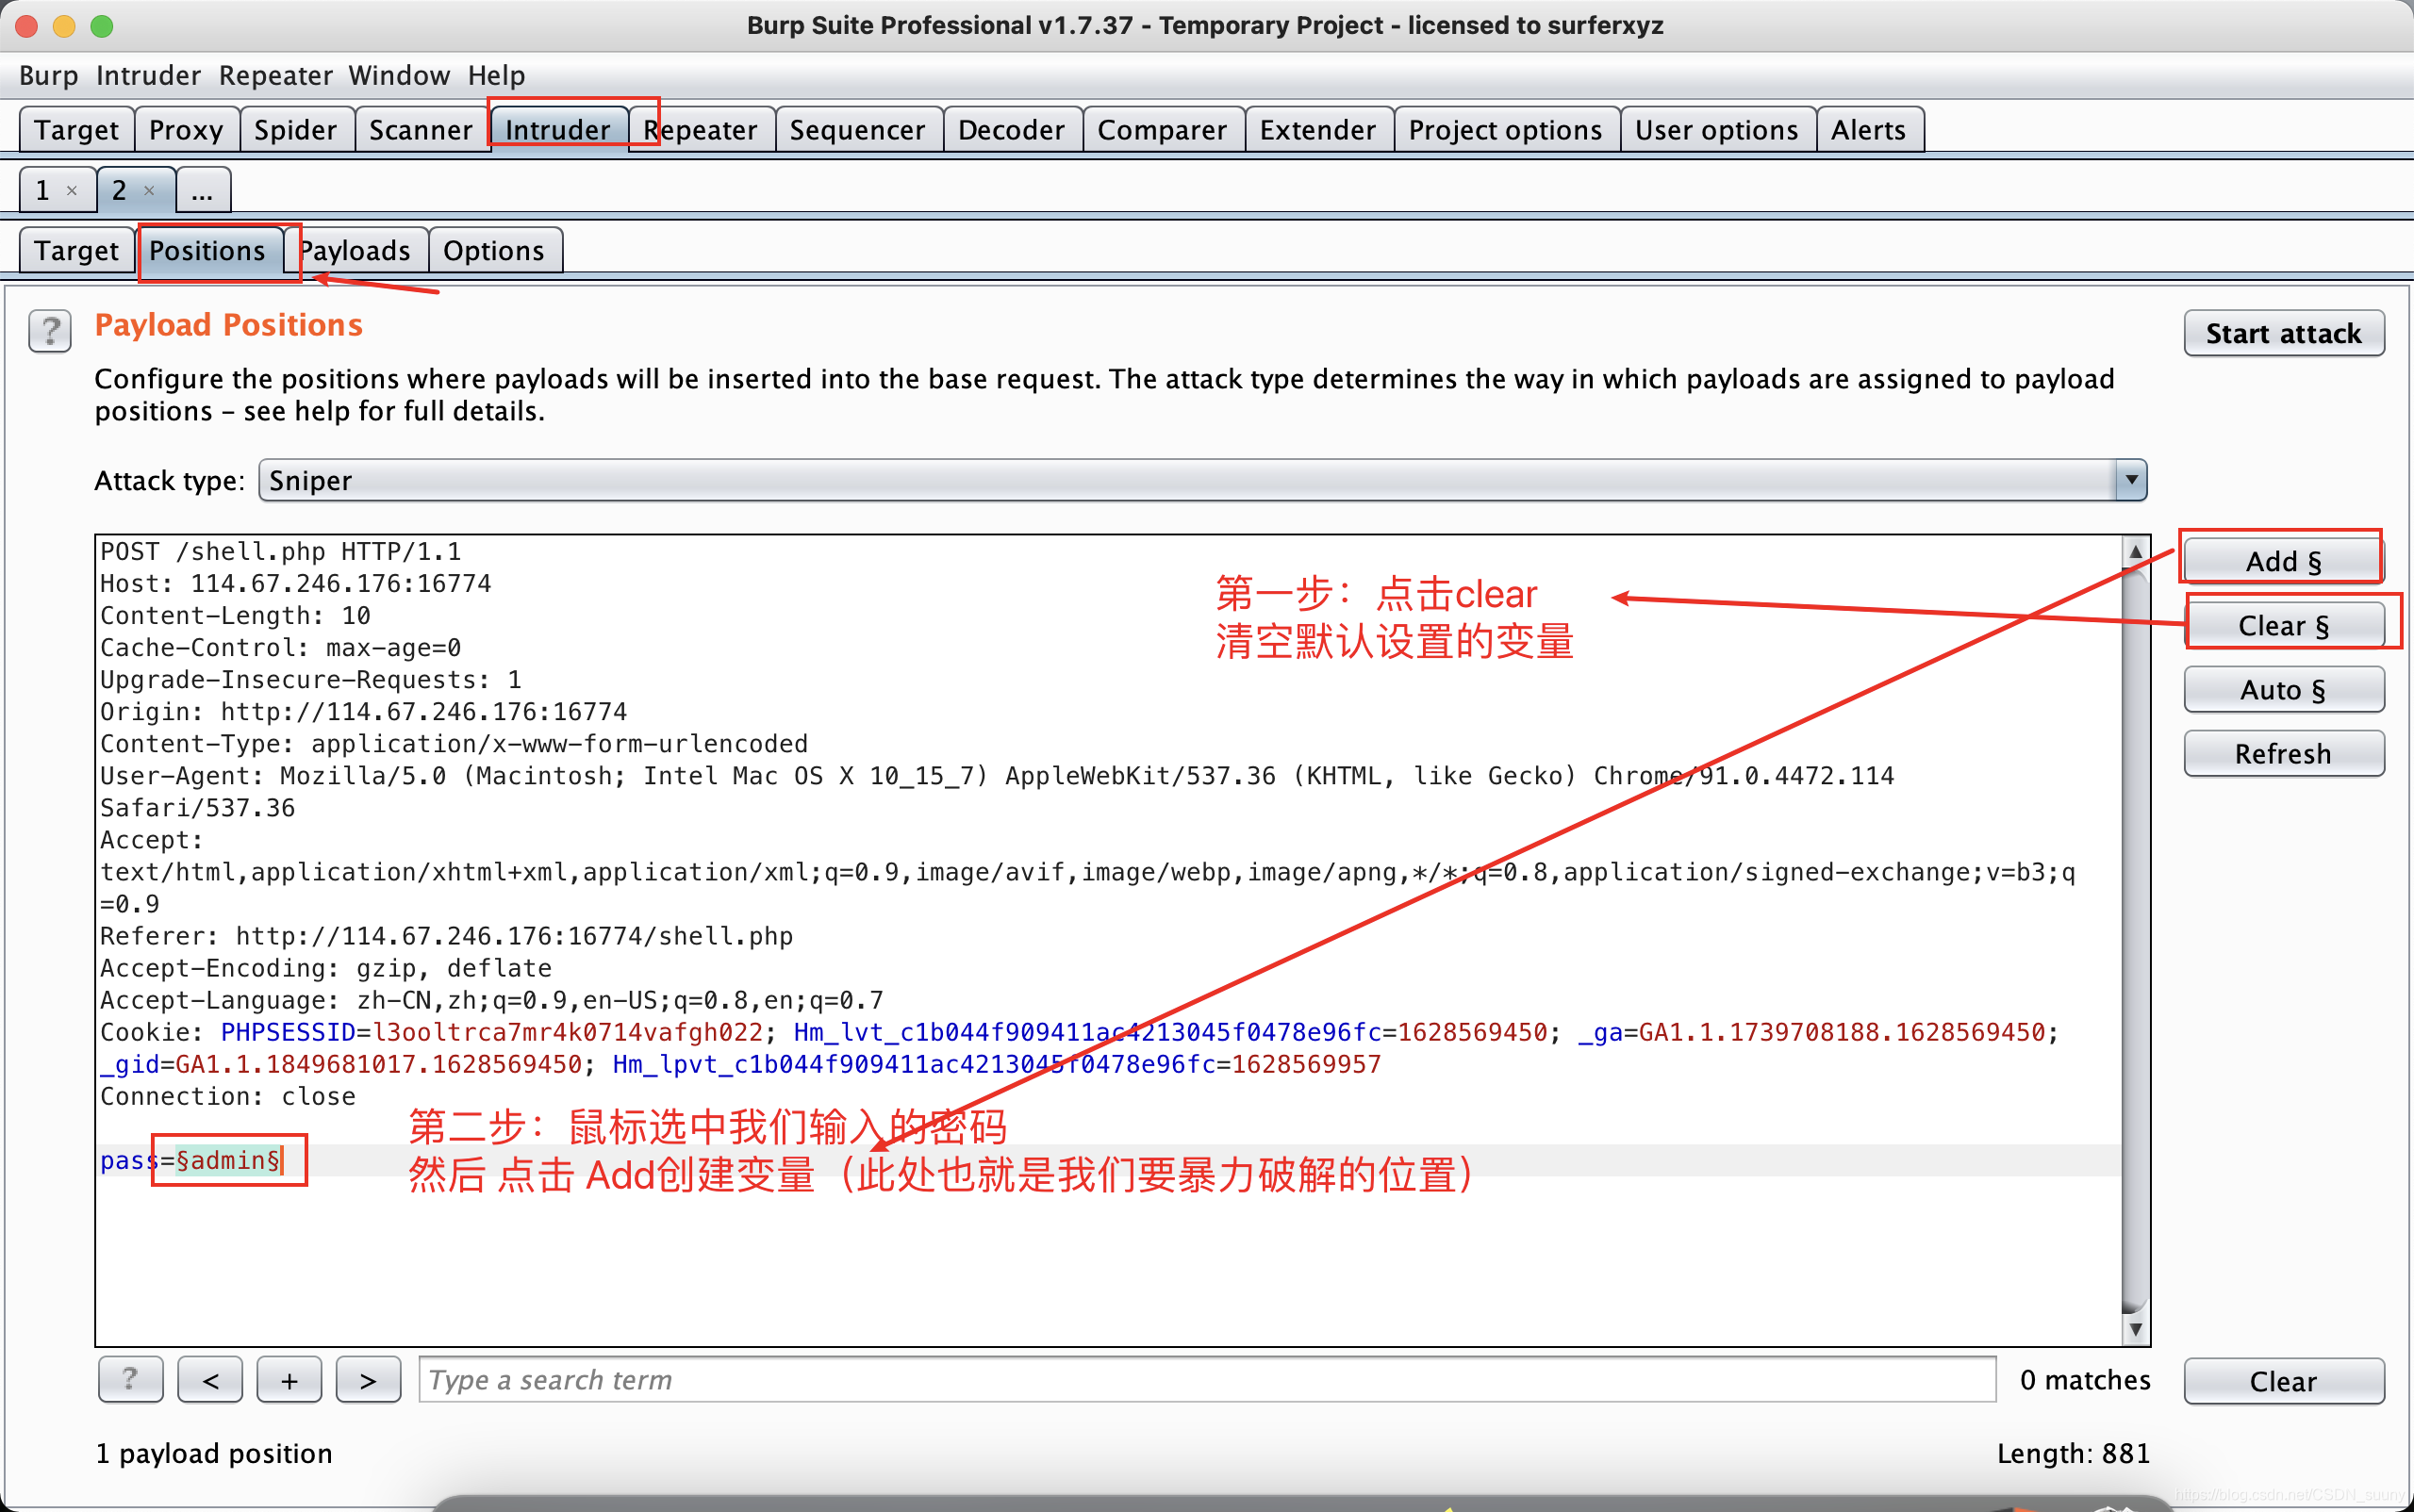Screen dimensions: 2414x1512
Task: Open the Project options tab
Action: click(1505, 130)
